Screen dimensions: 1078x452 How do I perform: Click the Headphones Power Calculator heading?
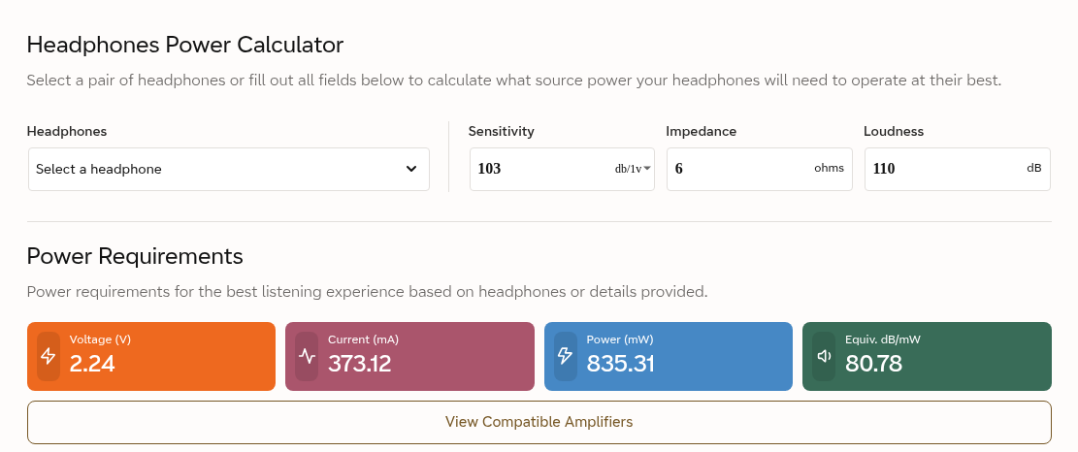point(185,46)
